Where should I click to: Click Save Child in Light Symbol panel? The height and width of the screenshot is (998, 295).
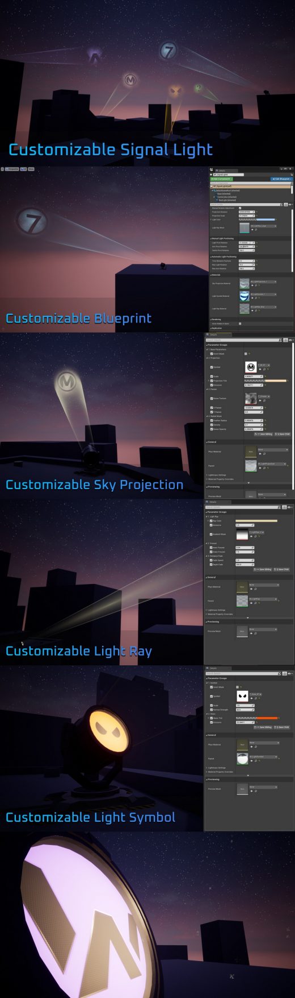pos(282,727)
